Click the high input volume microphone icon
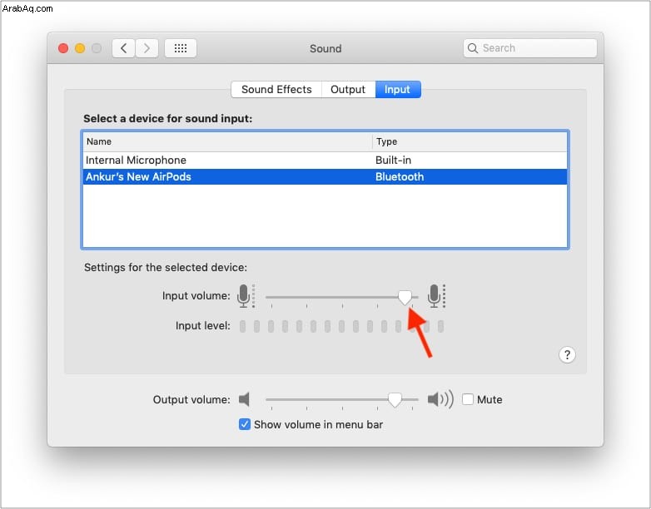651x509 pixels. tap(437, 296)
